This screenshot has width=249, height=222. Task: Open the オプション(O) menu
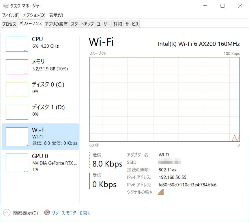[34, 15]
